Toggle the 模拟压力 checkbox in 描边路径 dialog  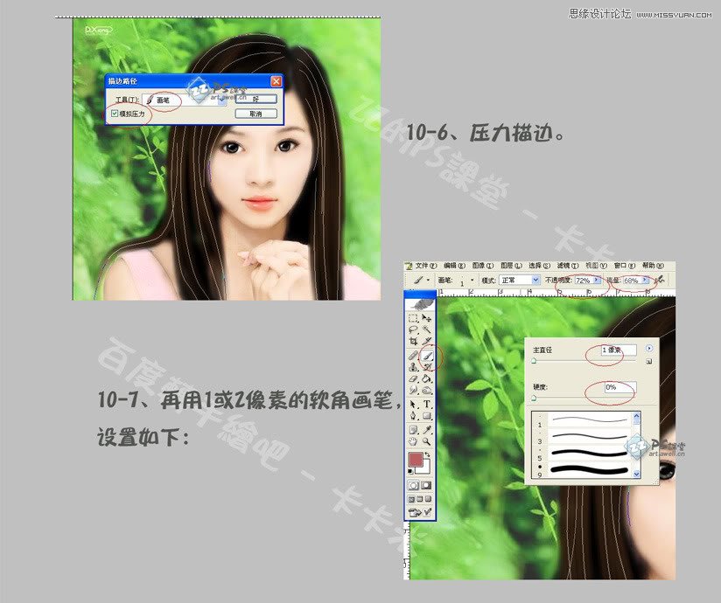(115, 113)
